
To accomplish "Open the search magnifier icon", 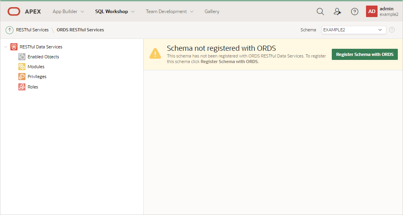I will click(x=320, y=12).
